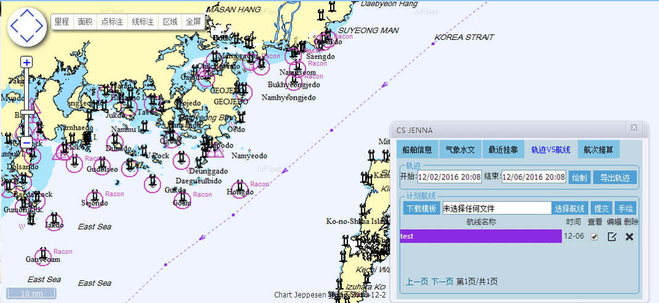Pan the map right with the compass arrow

coord(40,26)
